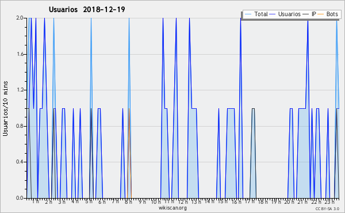Click the '15 h' x-axis label
Screen dimensions: 345x213
click(223, 201)
